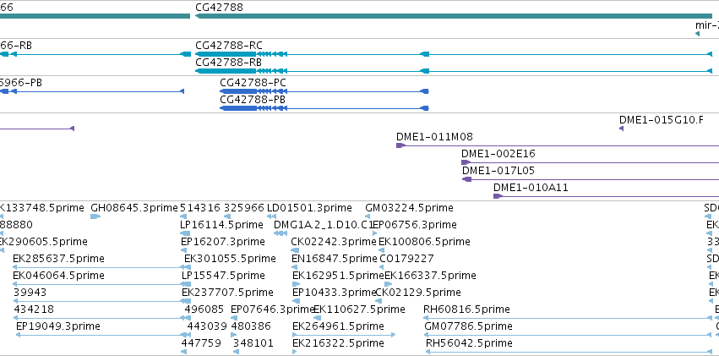This screenshot has width=719, height=356.
Task: Select the 447759 feature label
Action: click(x=201, y=343)
